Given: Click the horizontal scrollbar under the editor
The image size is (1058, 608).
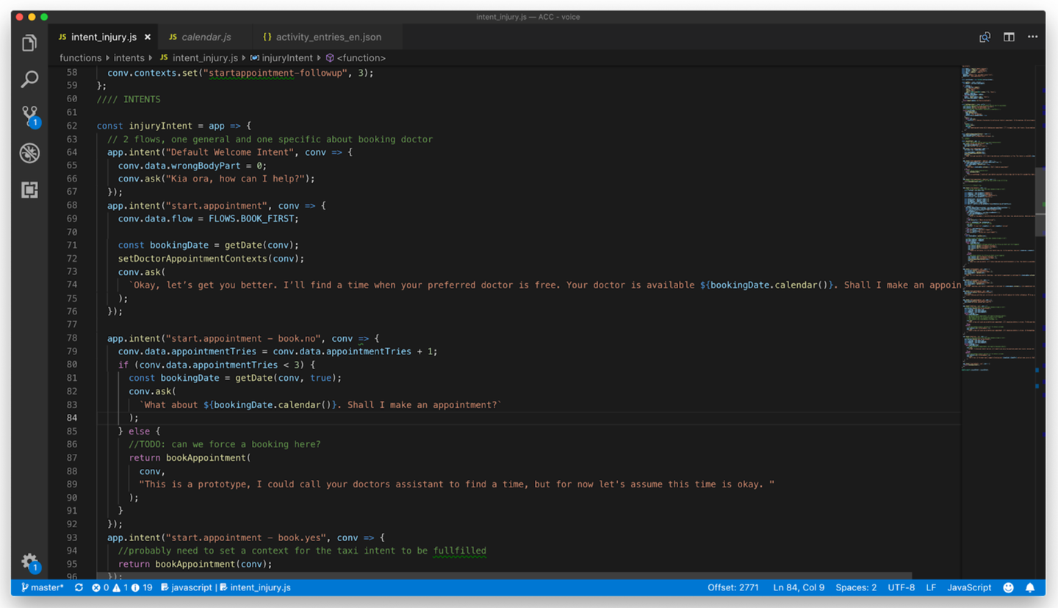Looking at the screenshot, I should (503, 576).
